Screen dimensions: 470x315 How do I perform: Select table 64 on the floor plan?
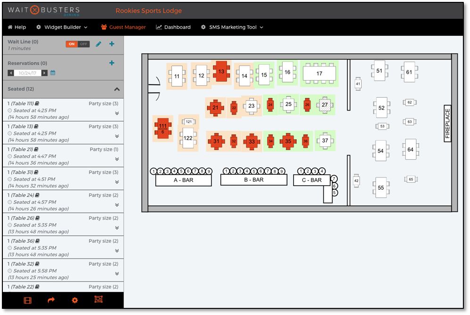pyautogui.click(x=411, y=149)
